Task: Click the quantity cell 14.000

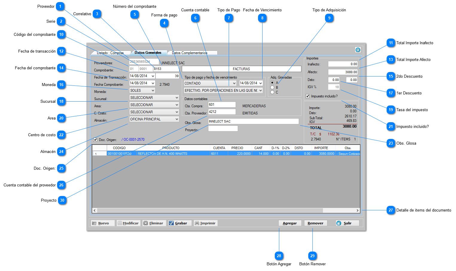Action: pos(261,154)
